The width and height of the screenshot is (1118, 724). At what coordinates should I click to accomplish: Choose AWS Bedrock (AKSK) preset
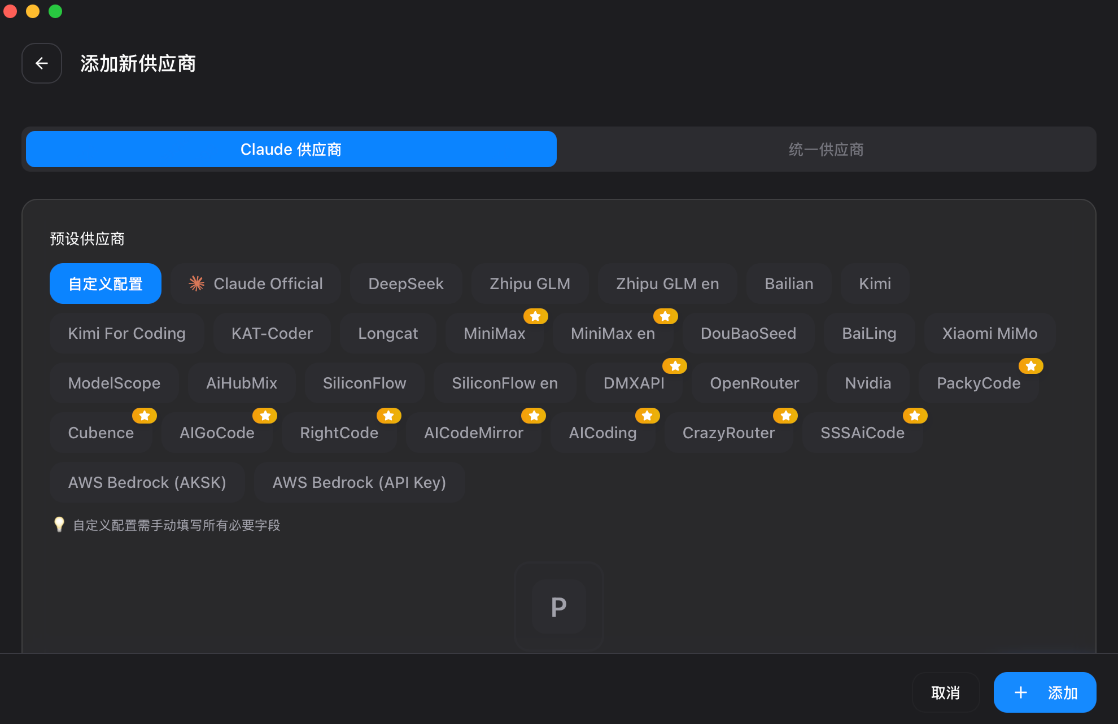point(147,482)
